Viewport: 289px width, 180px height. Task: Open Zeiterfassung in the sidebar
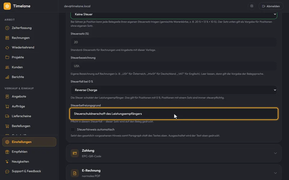[29, 28]
